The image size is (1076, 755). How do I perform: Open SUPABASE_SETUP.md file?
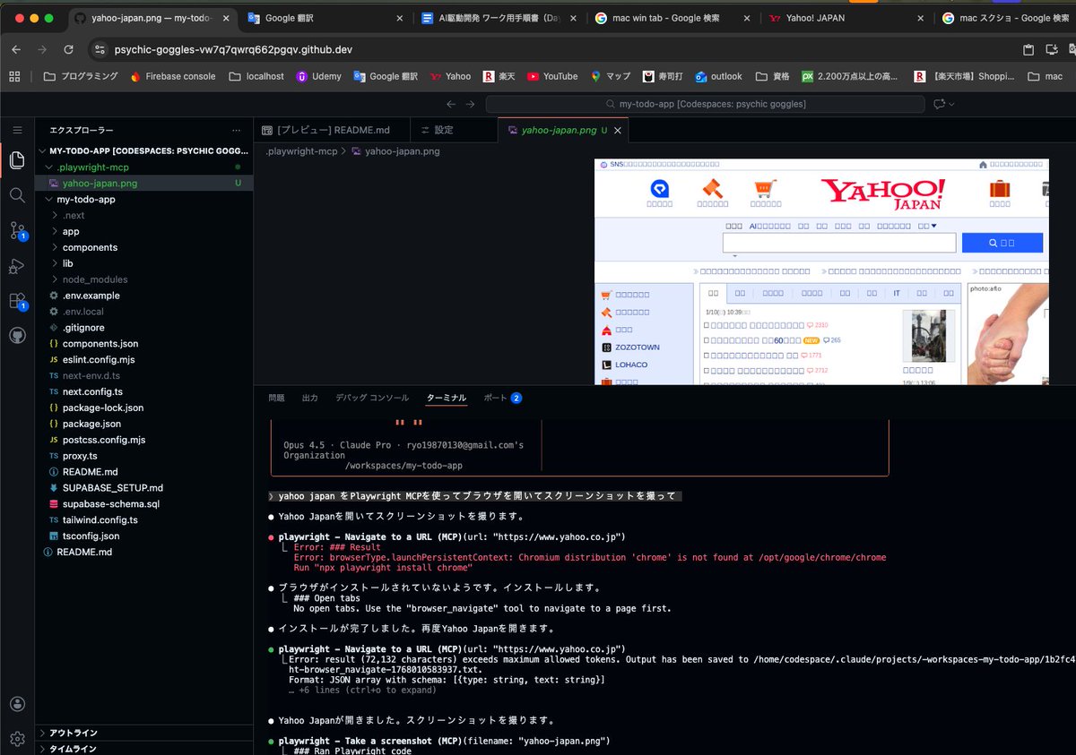tap(143, 488)
